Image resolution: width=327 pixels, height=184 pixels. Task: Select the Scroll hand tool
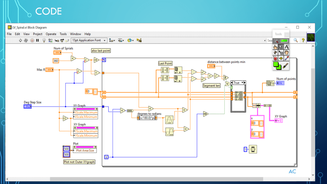286,52
